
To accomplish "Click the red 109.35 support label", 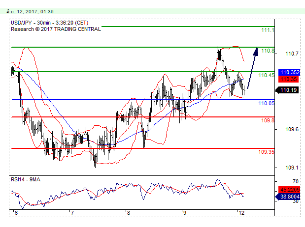I will point(266,152).
